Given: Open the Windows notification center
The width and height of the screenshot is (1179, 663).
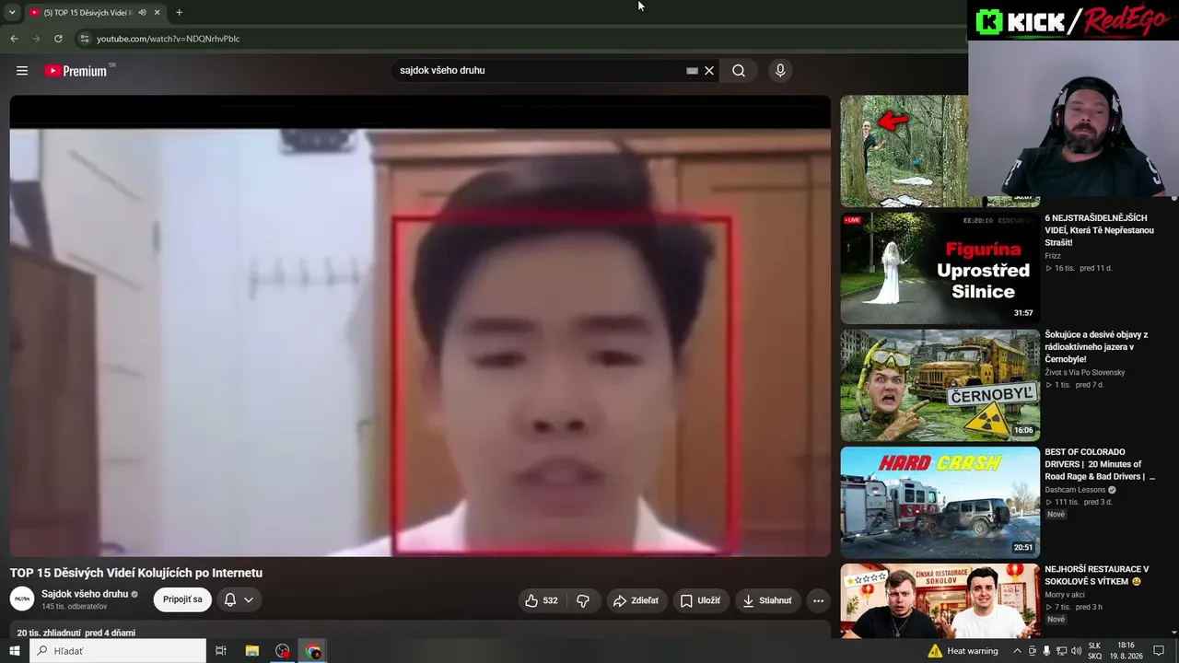Looking at the screenshot, I should pos(1160,651).
